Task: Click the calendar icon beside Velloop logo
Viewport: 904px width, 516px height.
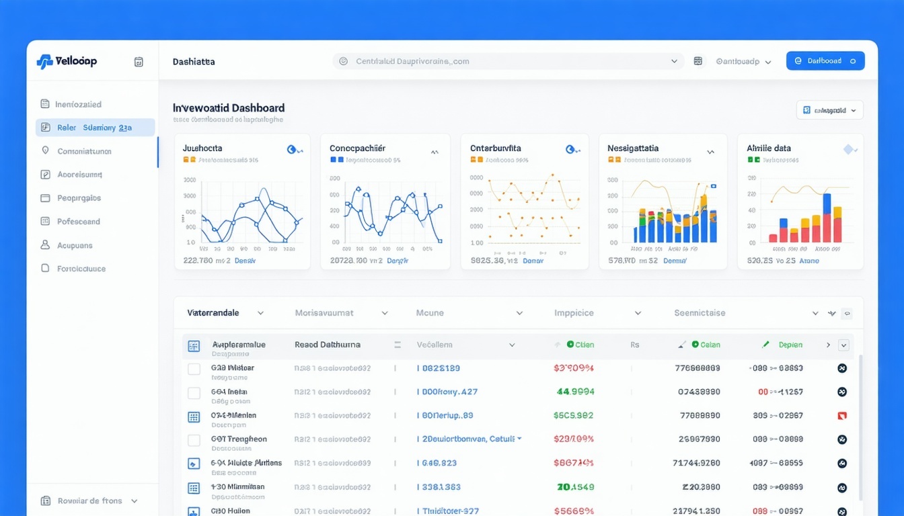Action: 139,62
